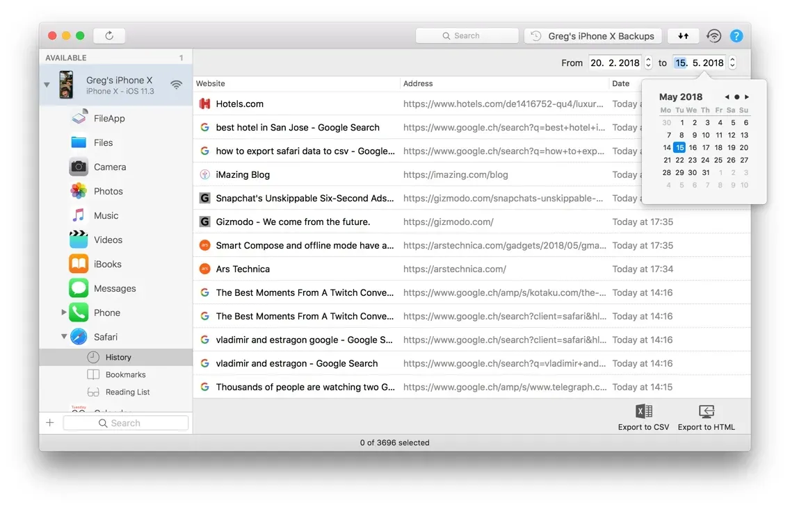Open the Videos section
Image resolution: width=790 pixels, height=507 pixels.
[x=107, y=240]
